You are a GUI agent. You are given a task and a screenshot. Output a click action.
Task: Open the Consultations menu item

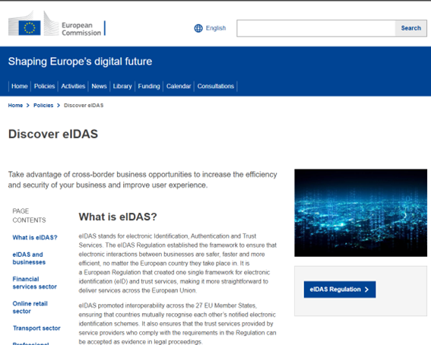(x=216, y=87)
